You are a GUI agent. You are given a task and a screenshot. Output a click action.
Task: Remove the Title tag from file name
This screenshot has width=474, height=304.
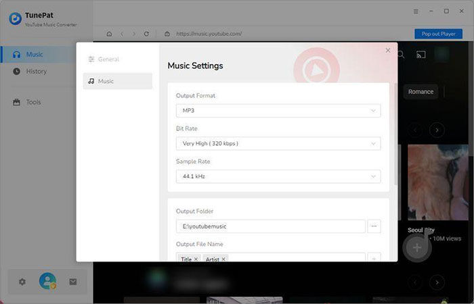point(196,259)
